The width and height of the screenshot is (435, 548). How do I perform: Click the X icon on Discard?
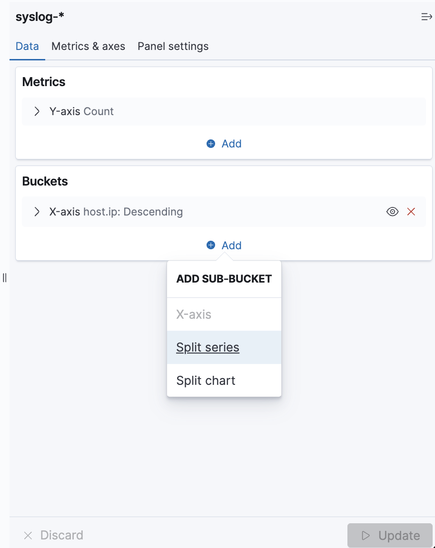(28, 536)
